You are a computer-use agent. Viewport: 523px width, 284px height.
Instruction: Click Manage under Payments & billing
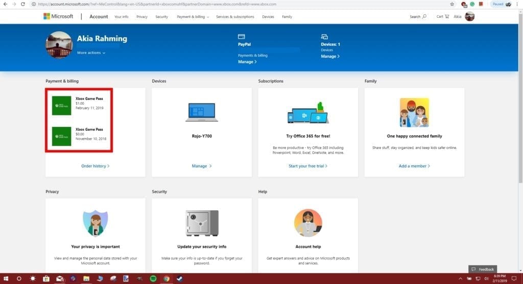point(247,62)
